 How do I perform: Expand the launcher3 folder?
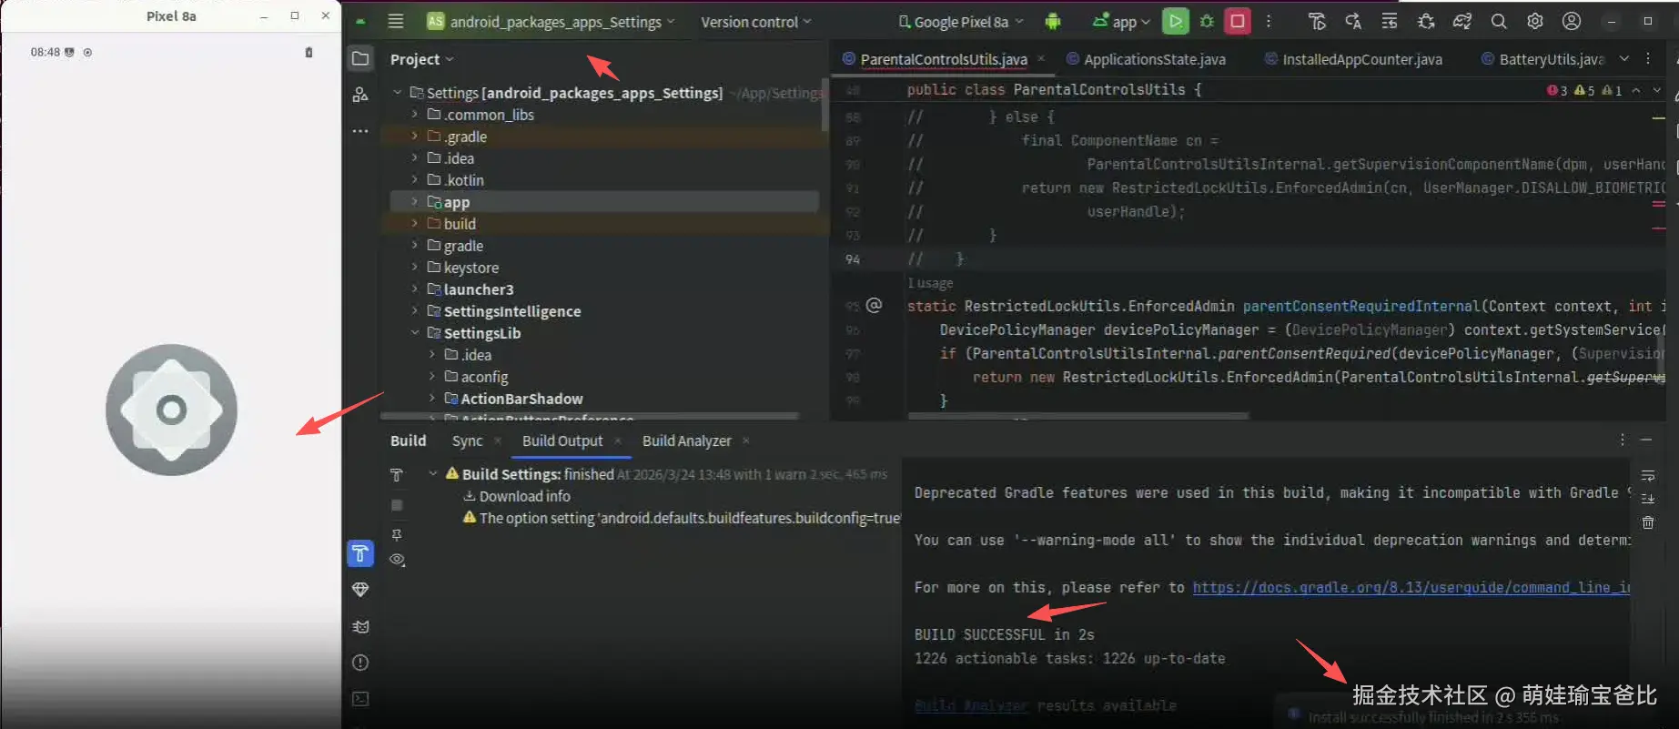pyautogui.click(x=415, y=289)
